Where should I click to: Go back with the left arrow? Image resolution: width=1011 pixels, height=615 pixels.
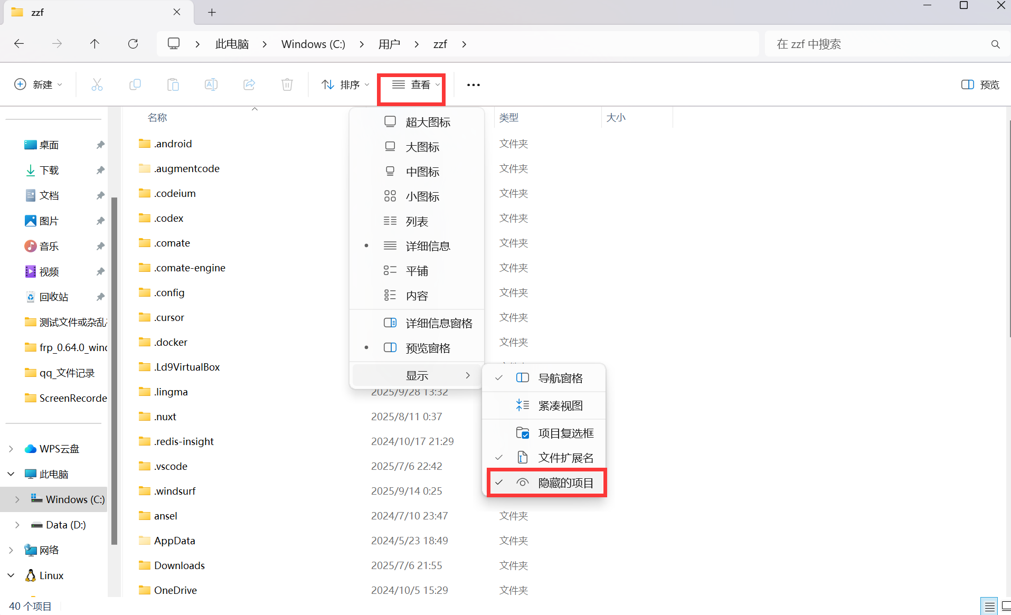pyautogui.click(x=19, y=44)
